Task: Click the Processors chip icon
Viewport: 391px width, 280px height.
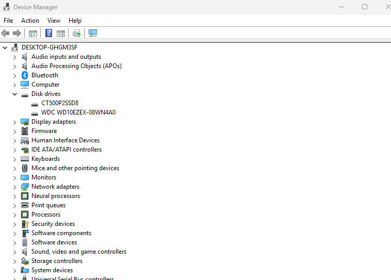Action: coord(25,215)
